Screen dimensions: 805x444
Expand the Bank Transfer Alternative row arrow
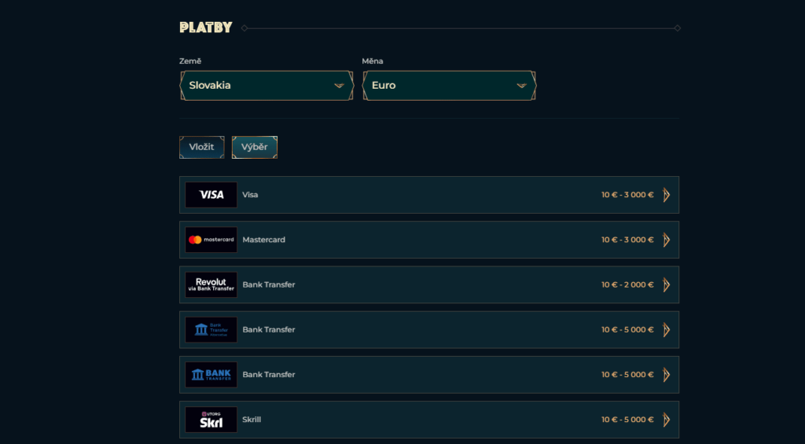(667, 329)
